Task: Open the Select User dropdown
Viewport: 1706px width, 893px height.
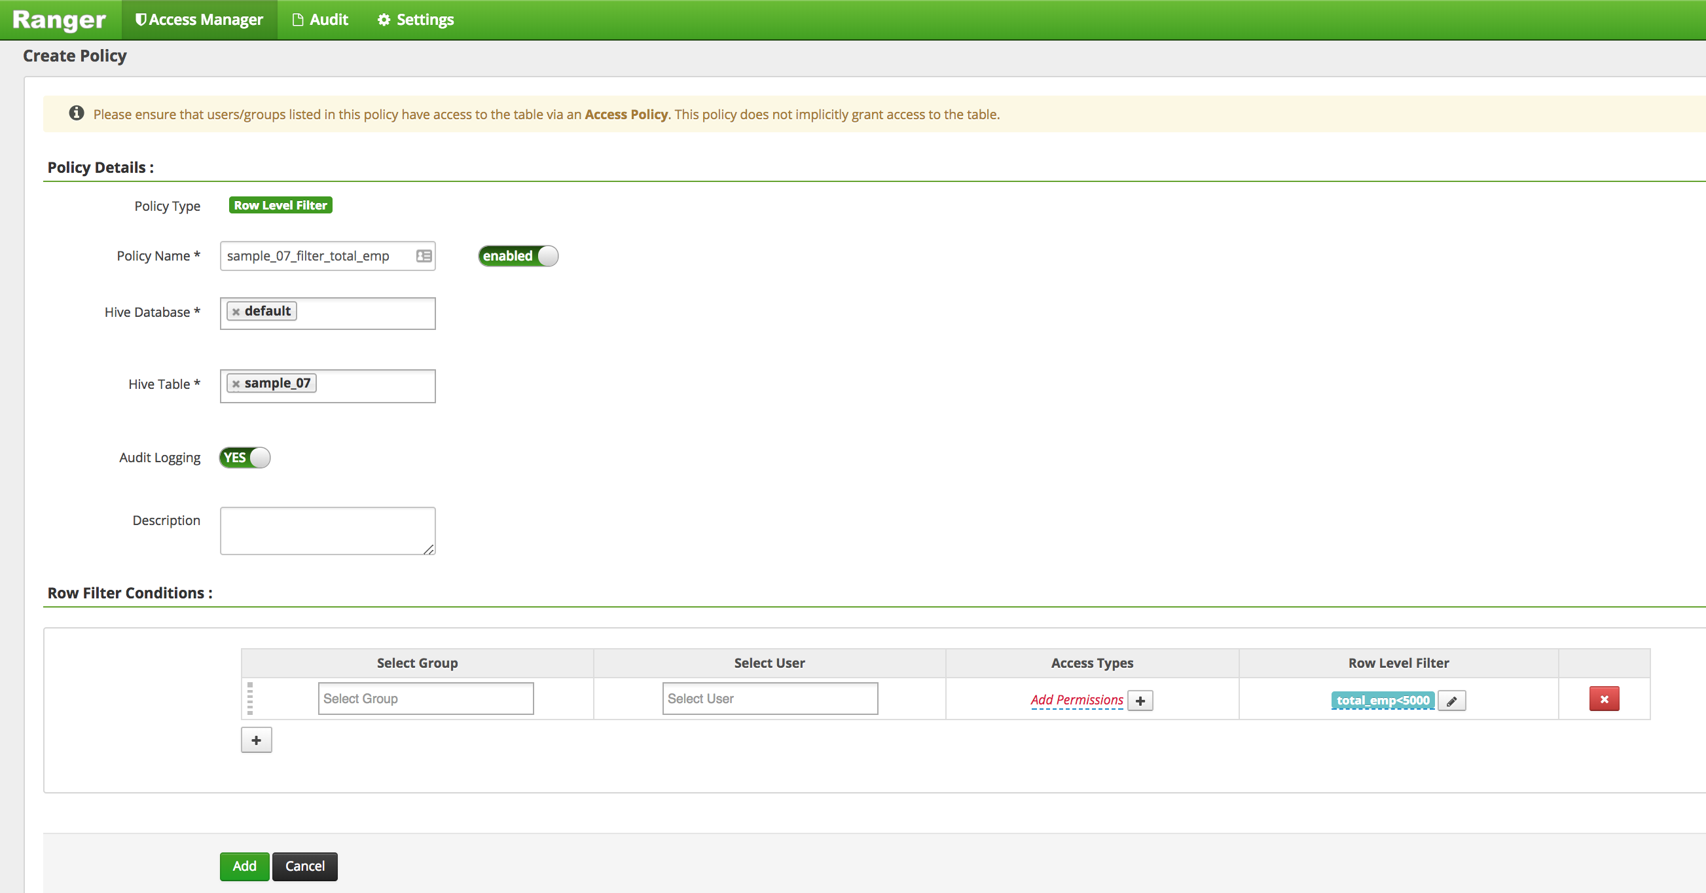Action: (x=770, y=699)
